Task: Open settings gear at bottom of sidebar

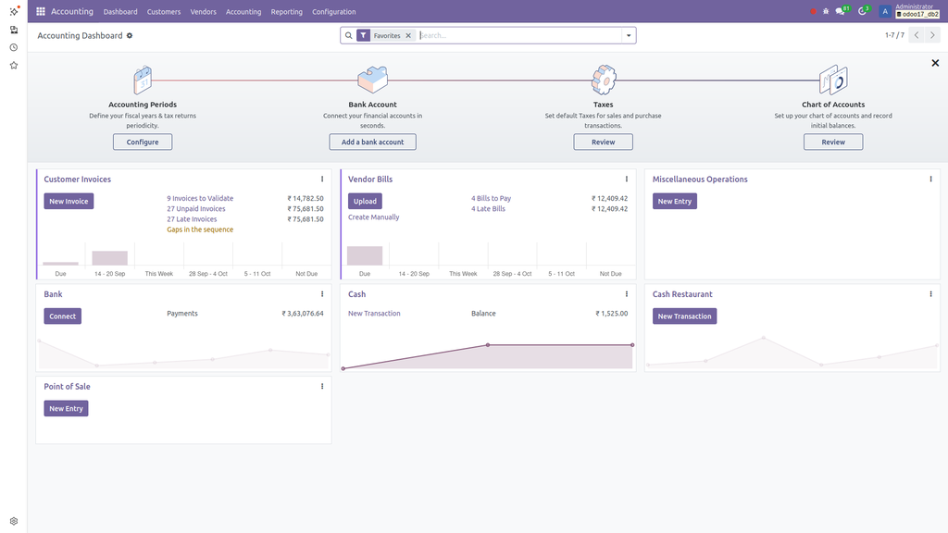Action: pyautogui.click(x=13, y=520)
